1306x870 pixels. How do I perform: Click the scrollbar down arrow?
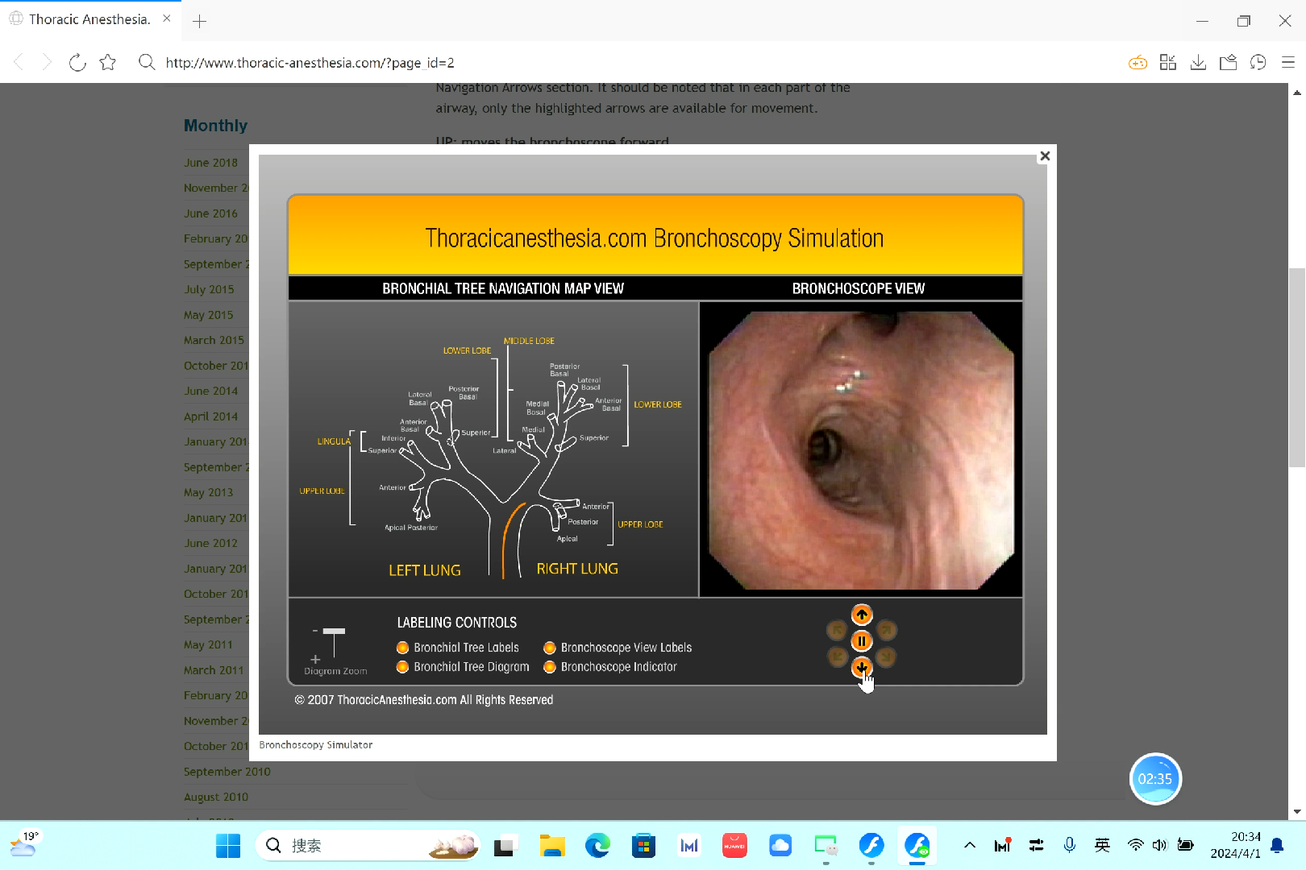pyautogui.click(x=1297, y=812)
